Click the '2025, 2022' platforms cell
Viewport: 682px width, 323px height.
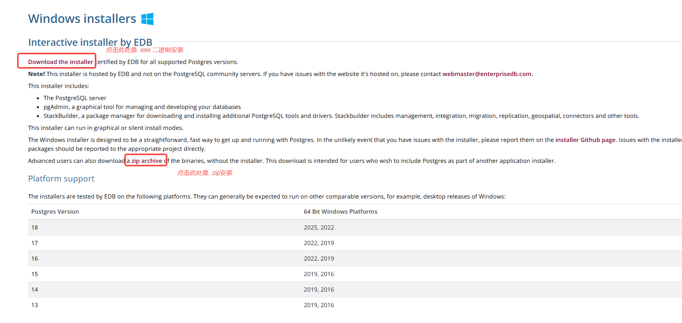[319, 228]
